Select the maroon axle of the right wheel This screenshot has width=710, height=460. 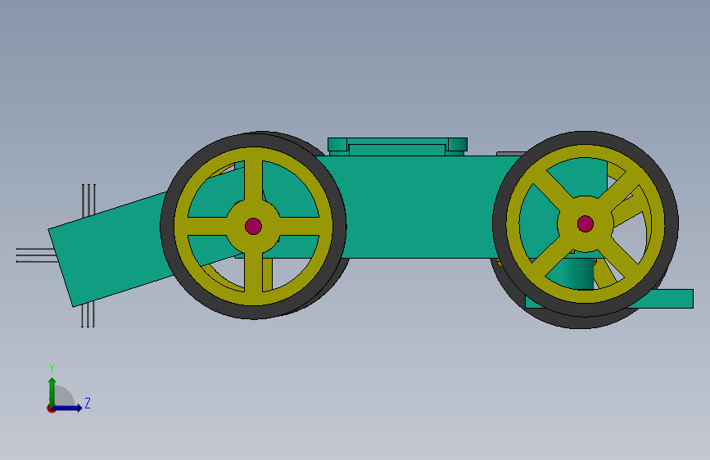coord(585,223)
